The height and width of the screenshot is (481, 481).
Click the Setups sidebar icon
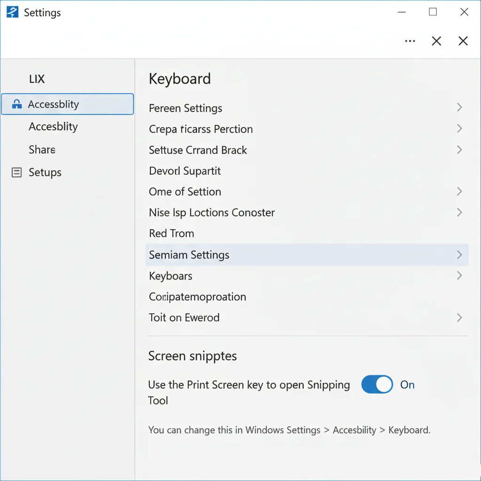tap(16, 172)
